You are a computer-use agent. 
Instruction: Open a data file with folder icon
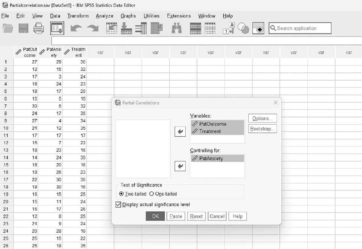(8, 28)
